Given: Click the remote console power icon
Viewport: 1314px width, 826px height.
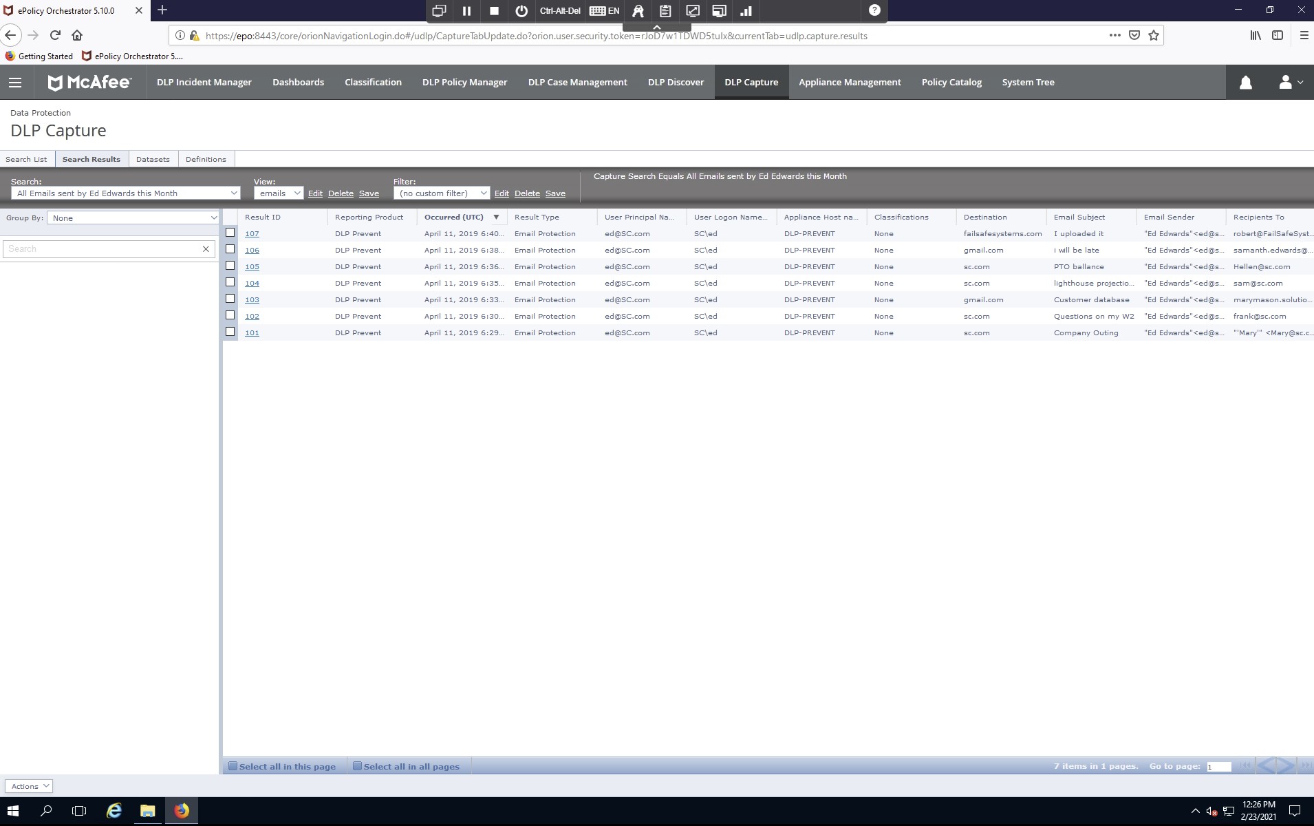Looking at the screenshot, I should point(521,11).
